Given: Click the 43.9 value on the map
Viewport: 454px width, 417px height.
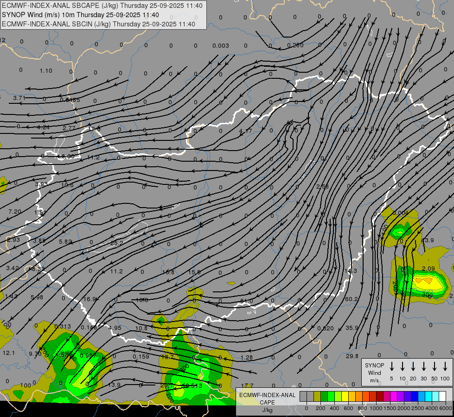Looking at the screenshot, I should pos(428,240).
